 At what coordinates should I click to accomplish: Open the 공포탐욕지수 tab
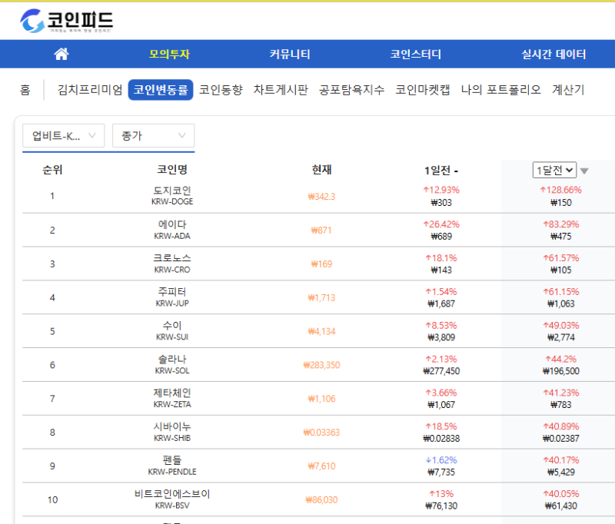351,90
